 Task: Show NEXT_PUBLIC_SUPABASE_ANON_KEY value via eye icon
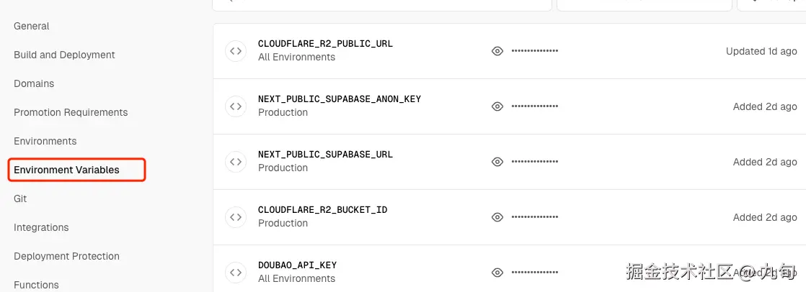pos(497,106)
